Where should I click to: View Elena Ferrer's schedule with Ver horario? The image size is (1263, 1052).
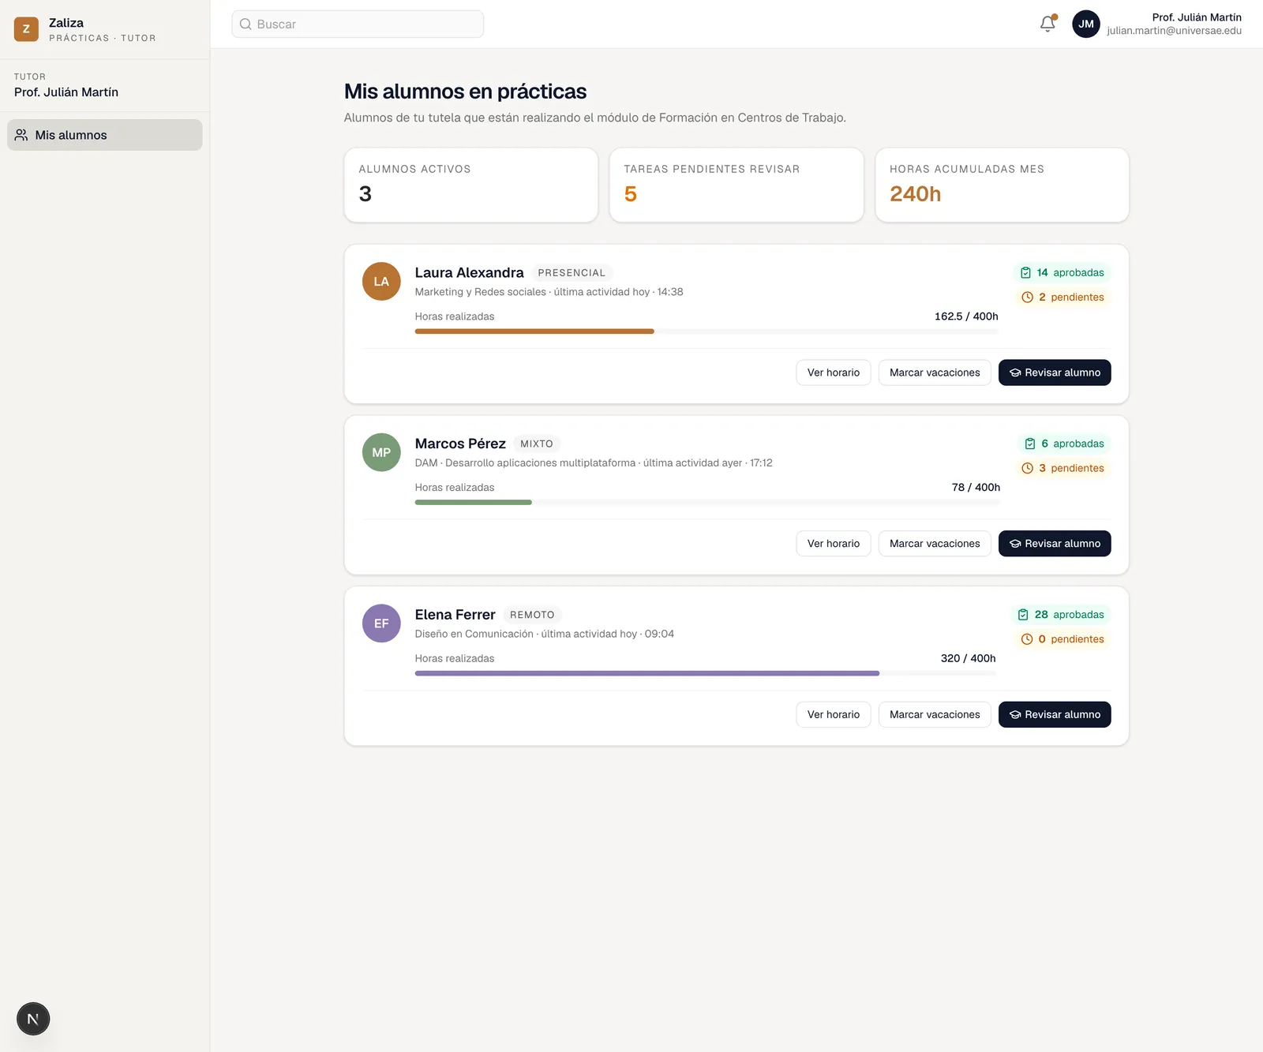[x=834, y=714]
